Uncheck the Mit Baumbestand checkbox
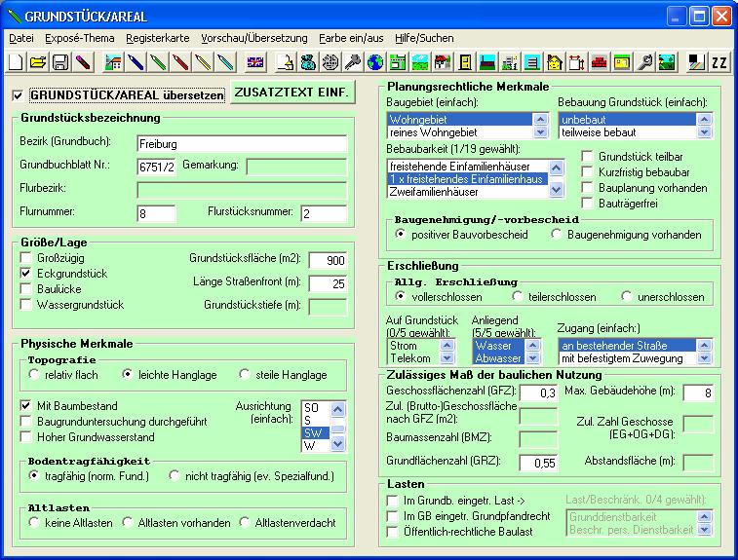738x560 pixels. [27, 405]
